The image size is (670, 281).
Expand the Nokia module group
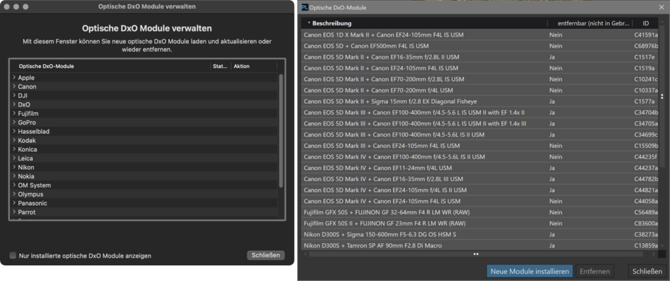14,176
